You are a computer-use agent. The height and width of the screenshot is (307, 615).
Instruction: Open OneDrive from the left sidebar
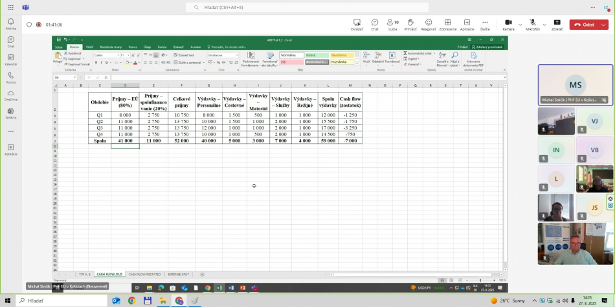pyautogui.click(x=10, y=96)
